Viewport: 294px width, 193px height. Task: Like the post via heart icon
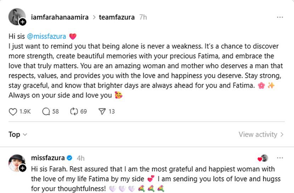click(x=13, y=111)
